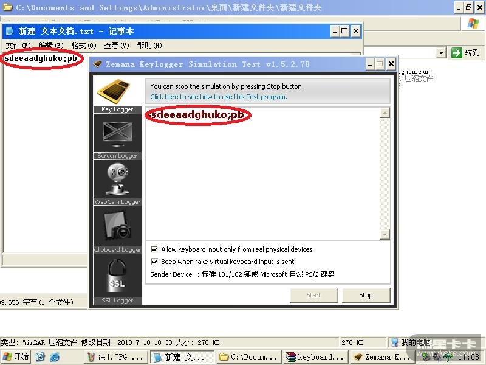486x365 pixels.
Task: Click the system tray clock 11:08
Action: [x=468, y=357]
